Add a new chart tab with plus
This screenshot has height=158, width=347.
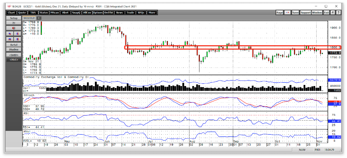tap(39, 18)
